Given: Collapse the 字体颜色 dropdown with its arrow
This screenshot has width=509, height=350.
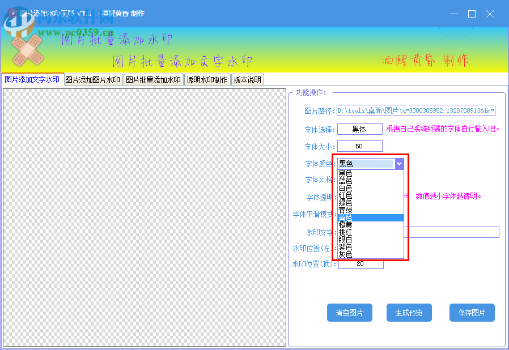Looking at the screenshot, I should [400, 163].
